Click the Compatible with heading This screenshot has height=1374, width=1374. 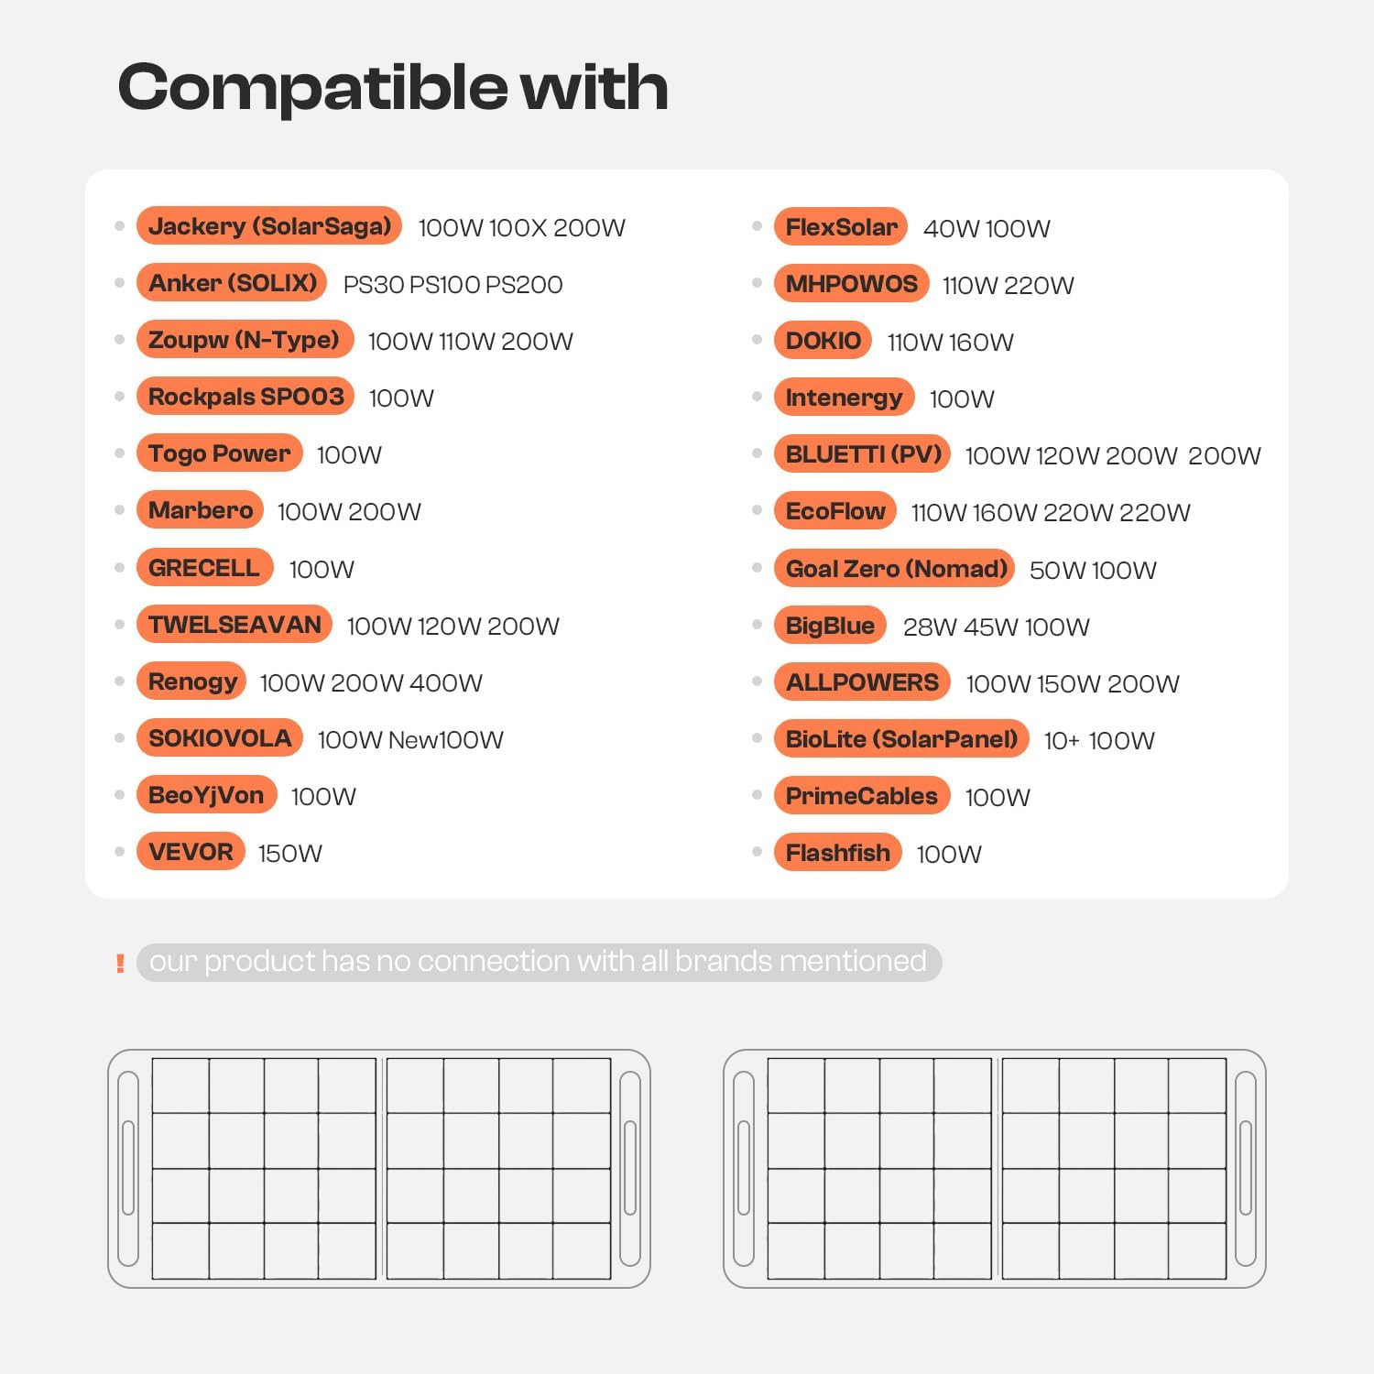tap(393, 89)
